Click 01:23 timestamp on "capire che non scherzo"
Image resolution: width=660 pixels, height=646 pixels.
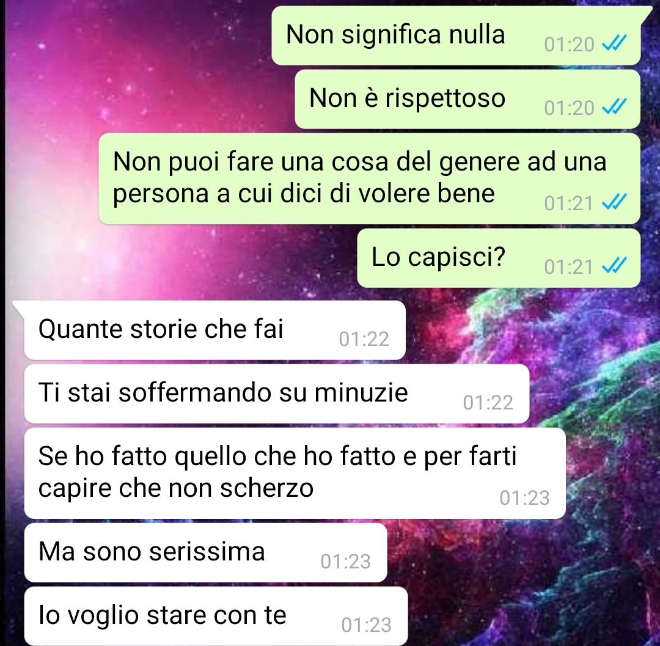525,498
